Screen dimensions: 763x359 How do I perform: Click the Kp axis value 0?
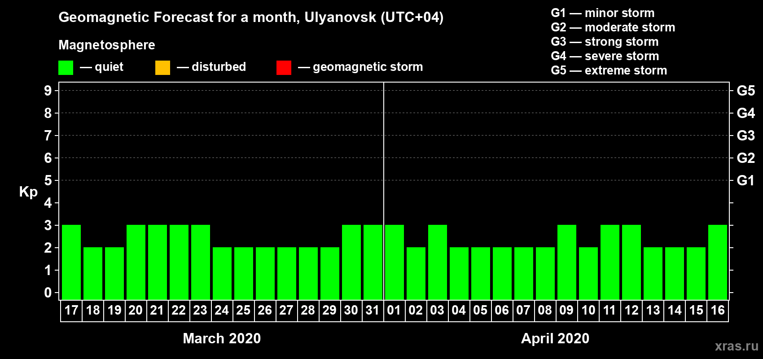point(48,293)
